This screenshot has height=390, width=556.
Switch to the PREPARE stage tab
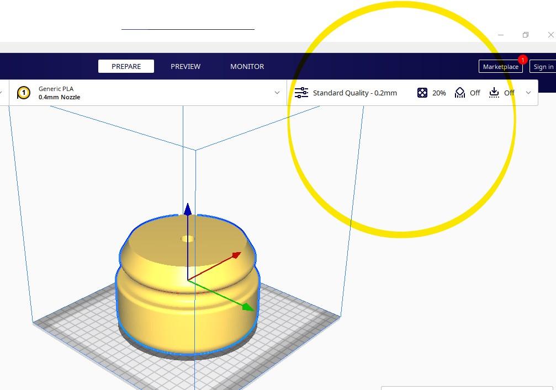[x=126, y=66]
